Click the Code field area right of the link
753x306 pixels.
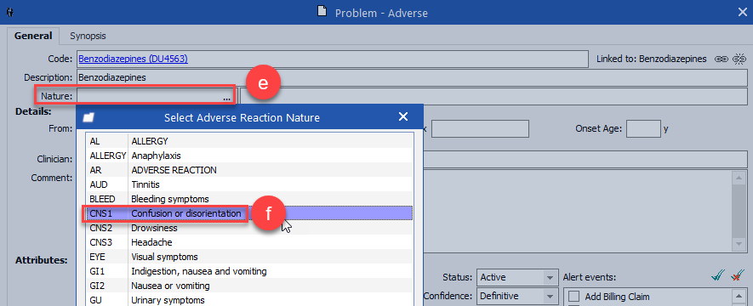pyautogui.click(x=388, y=59)
